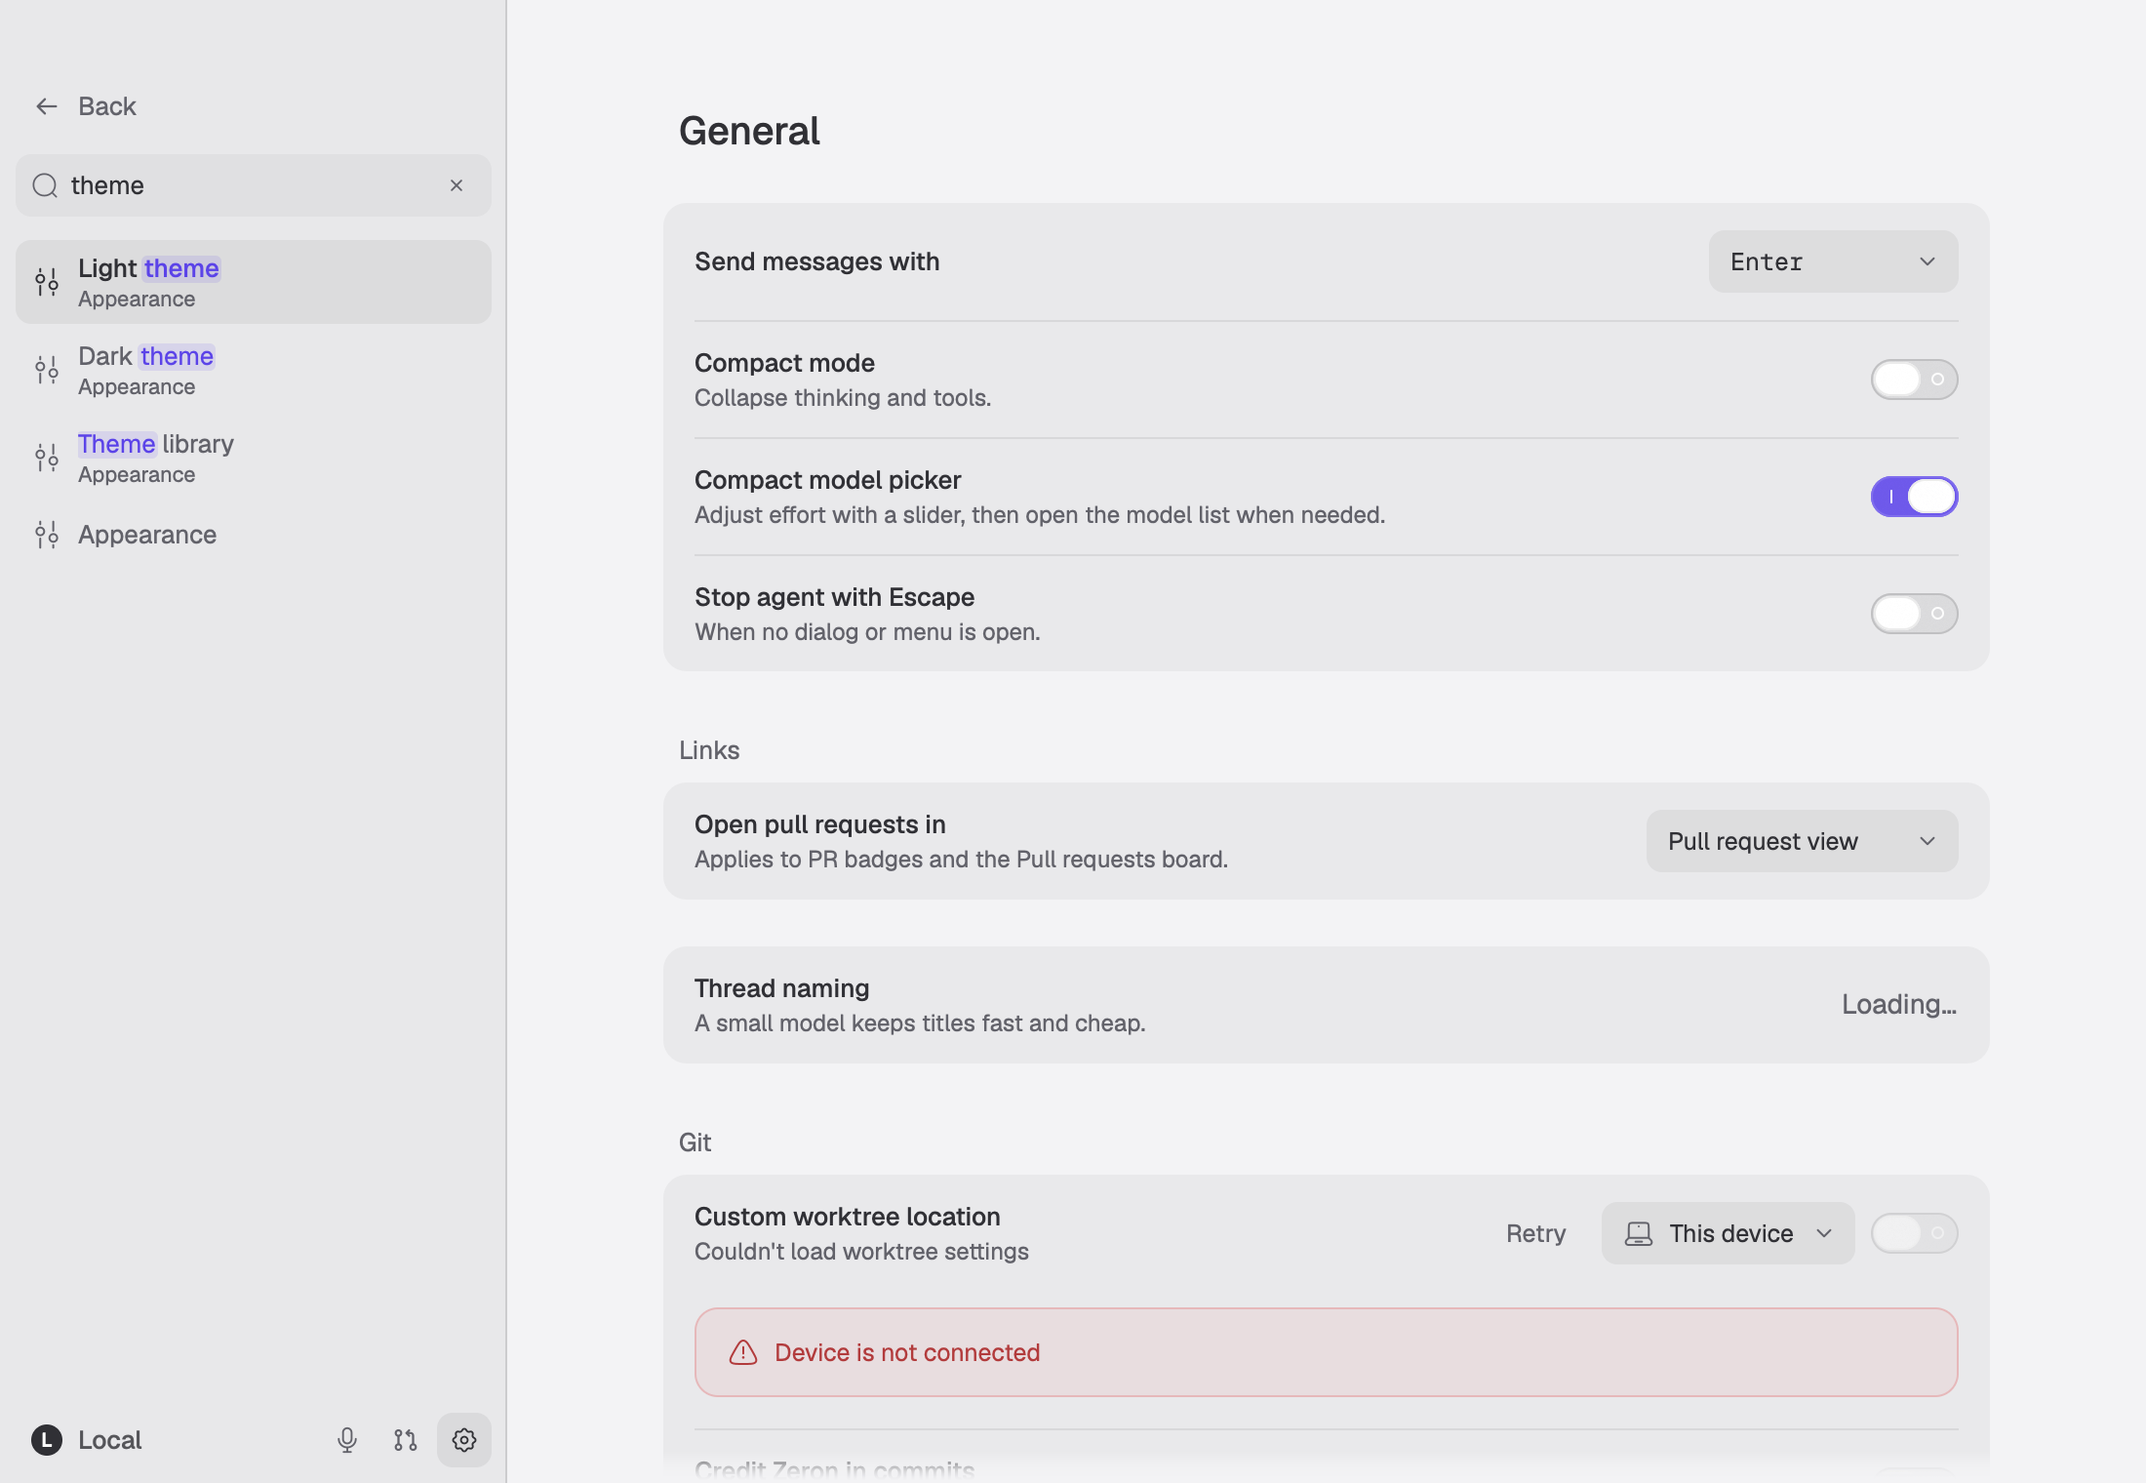The height and width of the screenshot is (1483, 2146).
Task: Click the microphone icon
Action: pos(347,1440)
